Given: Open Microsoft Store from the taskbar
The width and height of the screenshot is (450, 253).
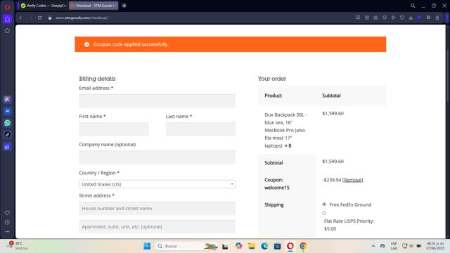Looking at the screenshot, I should coord(277,246).
